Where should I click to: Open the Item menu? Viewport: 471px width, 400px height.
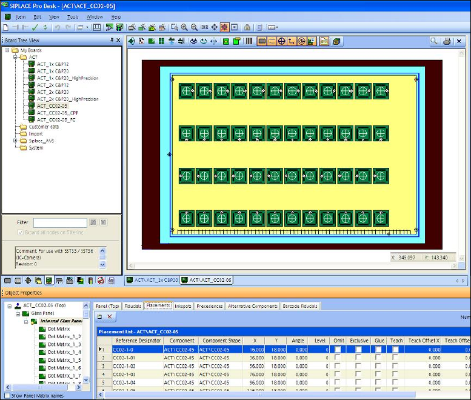coord(21,17)
